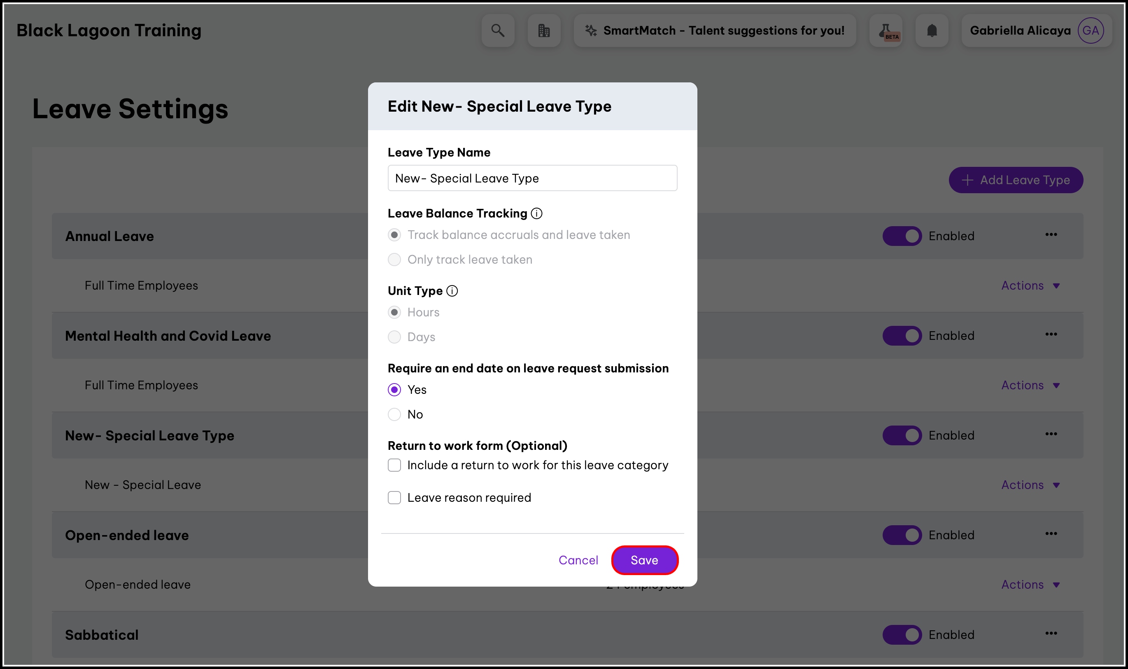The height and width of the screenshot is (669, 1128).
Task: Cancel editing the leave type
Action: tap(578, 560)
